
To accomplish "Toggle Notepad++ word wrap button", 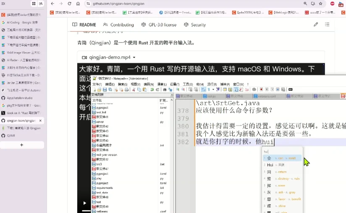I will (203, 90).
